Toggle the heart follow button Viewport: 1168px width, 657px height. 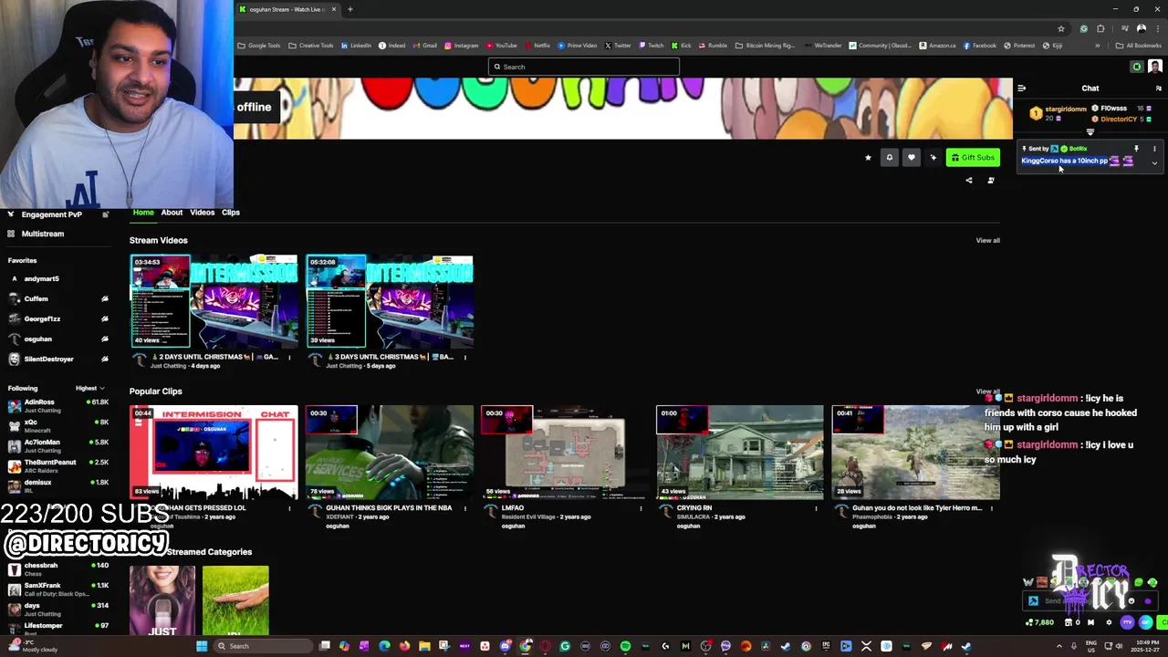click(x=911, y=157)
